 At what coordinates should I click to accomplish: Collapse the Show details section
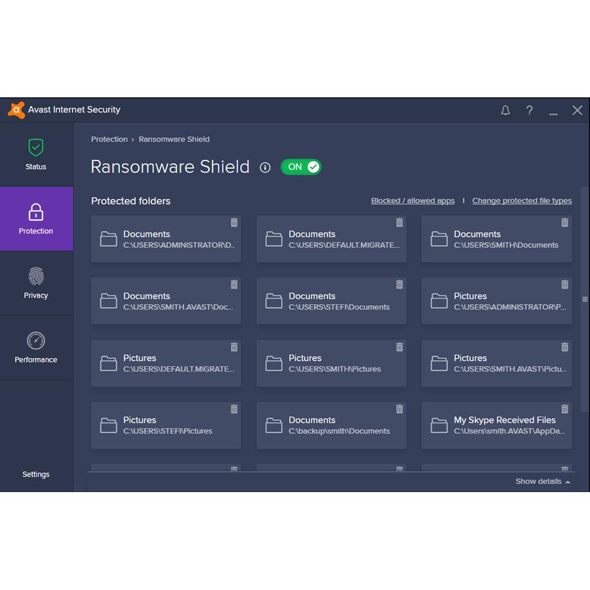click(x=542, y=481)
